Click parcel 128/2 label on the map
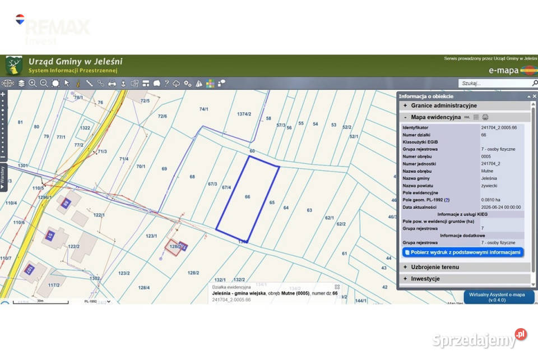Image resolution: width=538 pixels, height=359 pixels. (193, 273)
